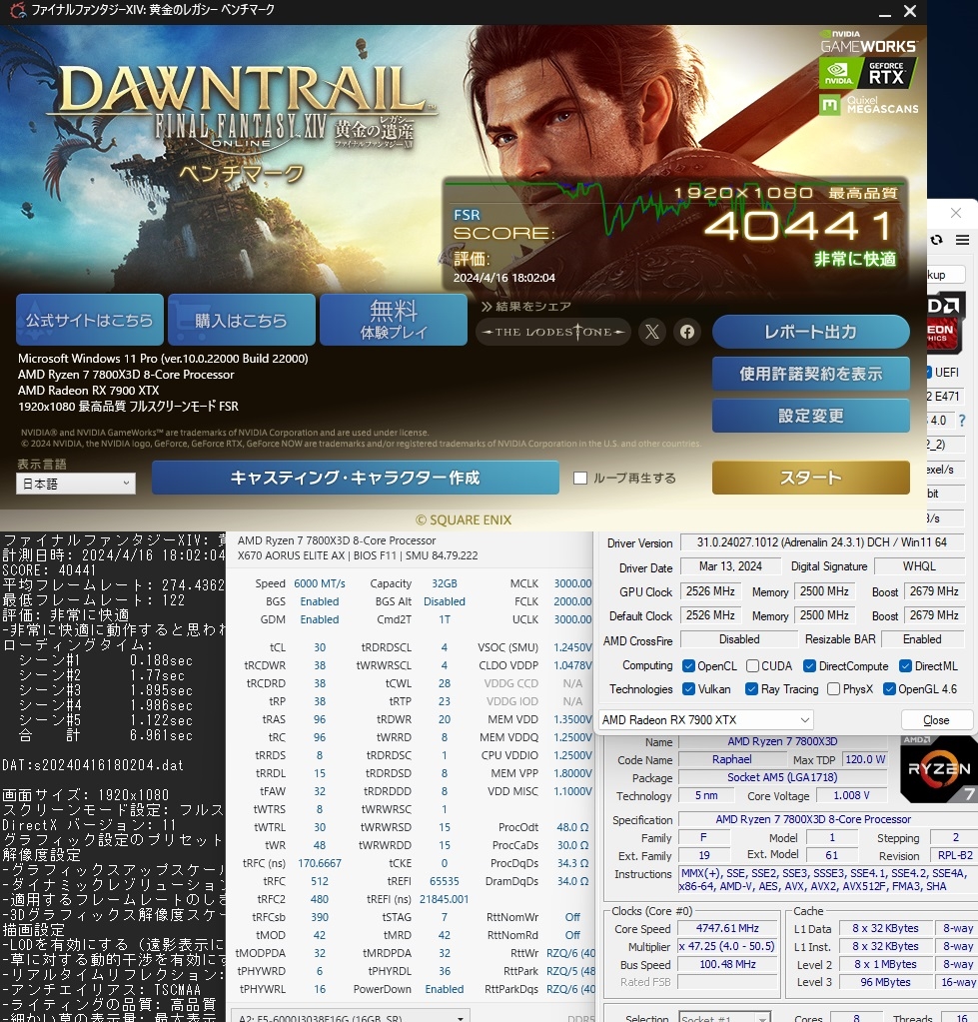Click the CPU-Z Multiplier value x 47.25
The width and height of the screenshot is (978, 1022).
click(727, 946)
